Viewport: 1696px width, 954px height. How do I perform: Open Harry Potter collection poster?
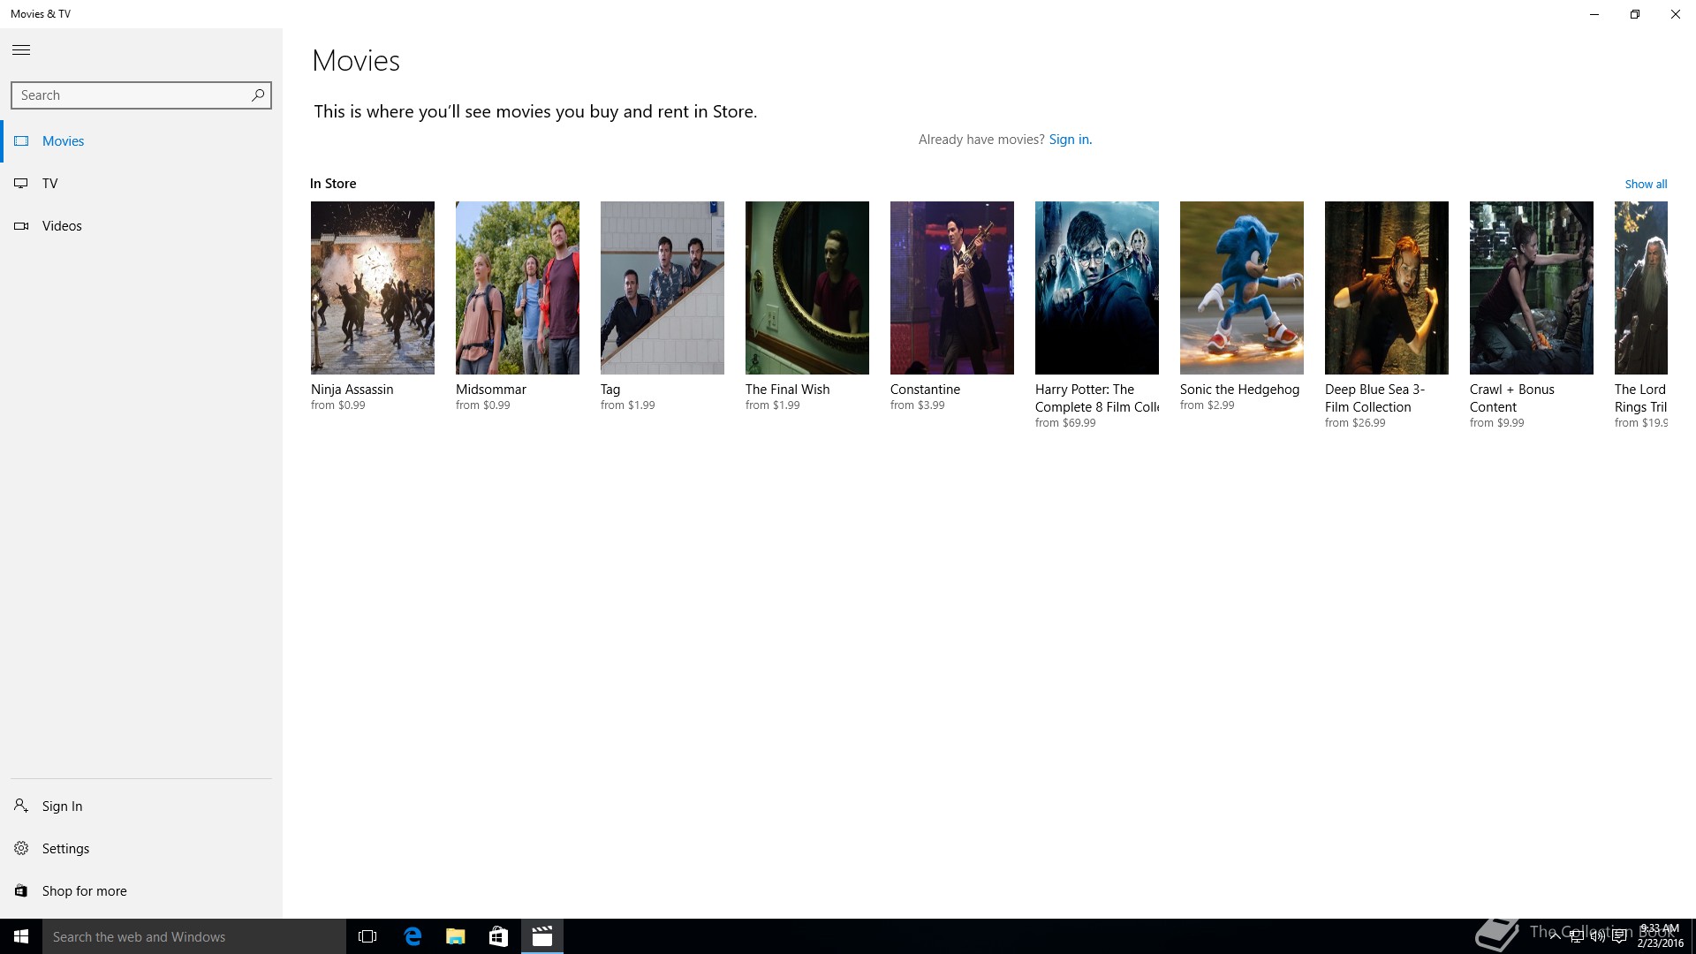point(1097,288)
